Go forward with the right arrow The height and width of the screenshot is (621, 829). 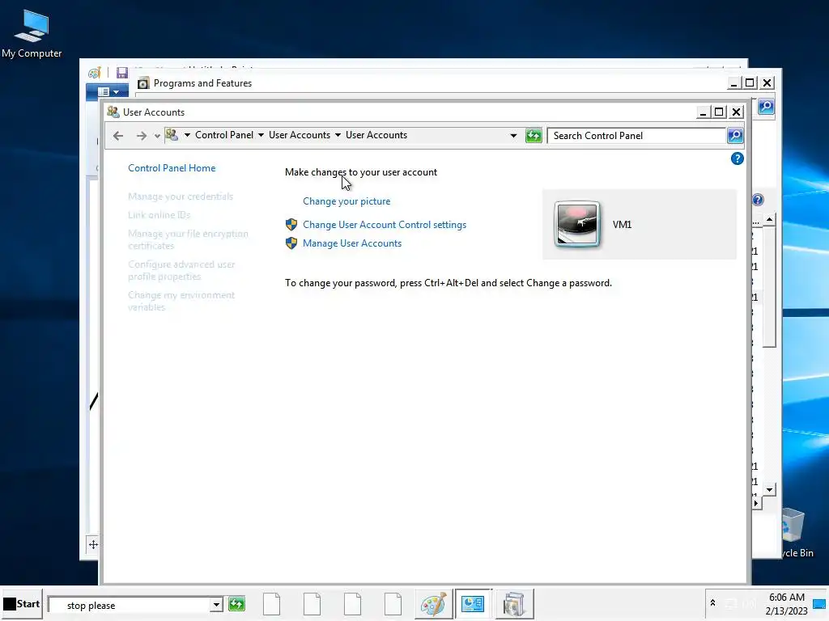click(141, 136)
